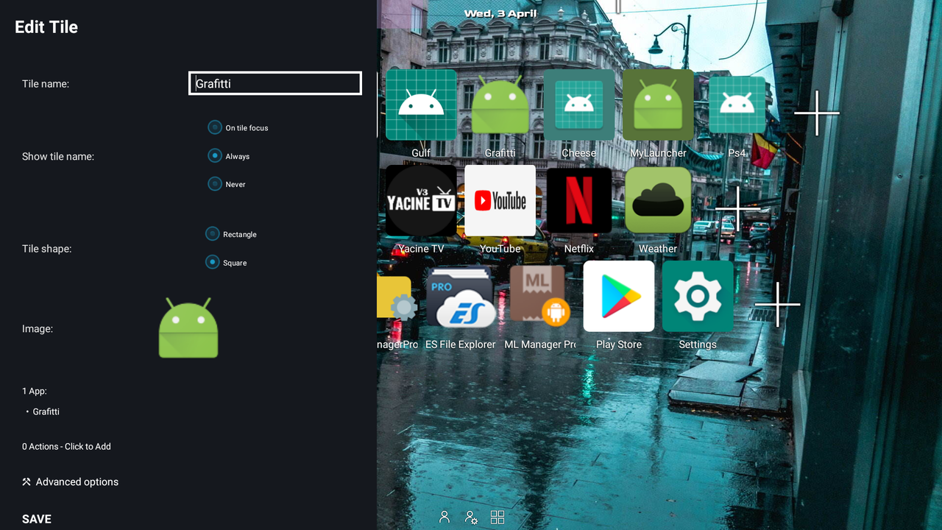Open the partially hidden ManagerPro folder tile
This screenshot has height=530, width=942.
(397, 297)
